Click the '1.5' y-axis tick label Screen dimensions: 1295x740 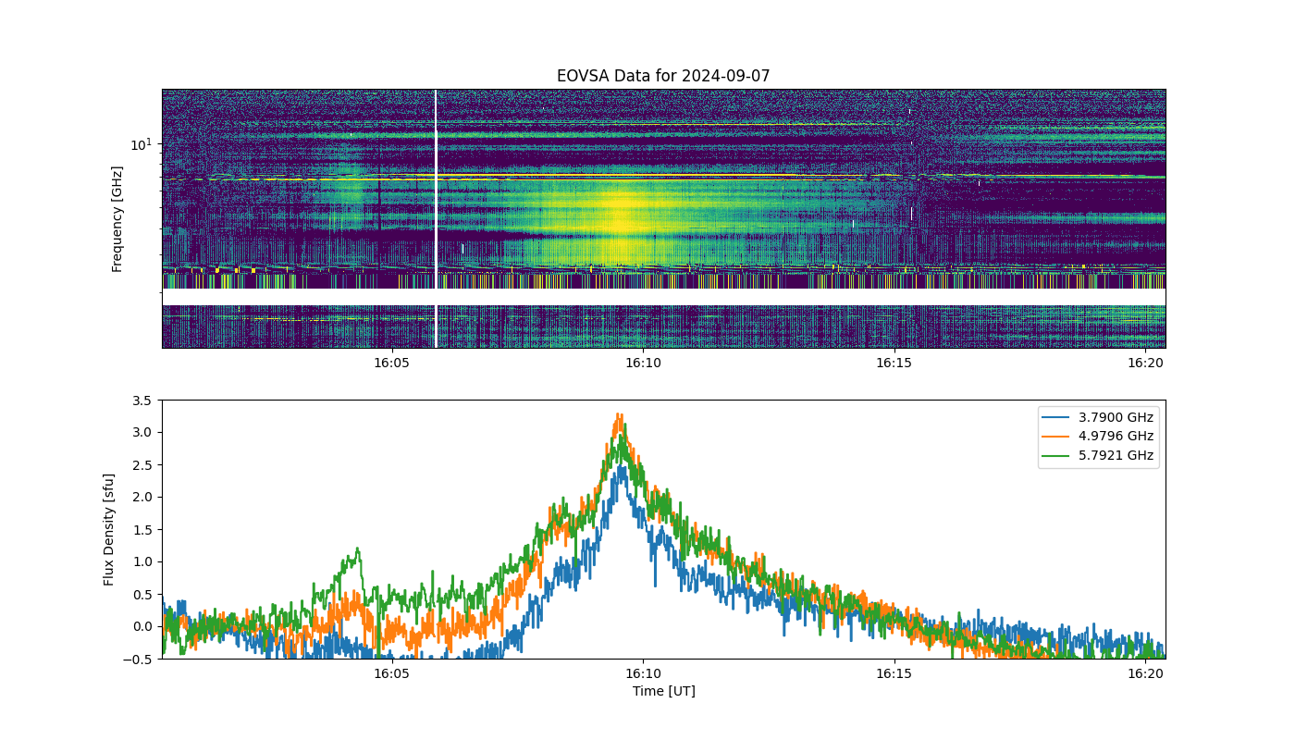point(143,529)
